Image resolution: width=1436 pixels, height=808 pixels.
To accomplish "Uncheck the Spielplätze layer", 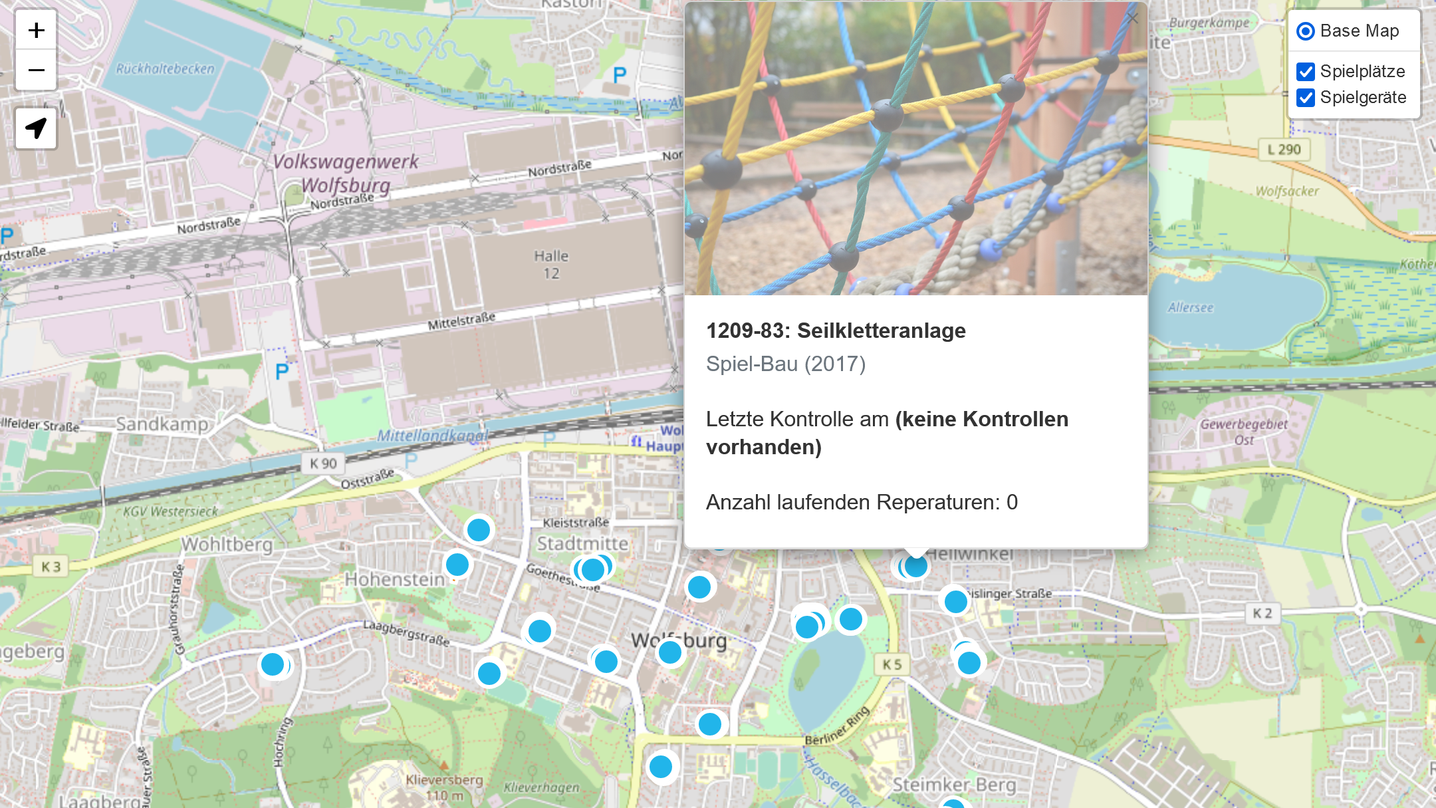I will [1305, 71].
